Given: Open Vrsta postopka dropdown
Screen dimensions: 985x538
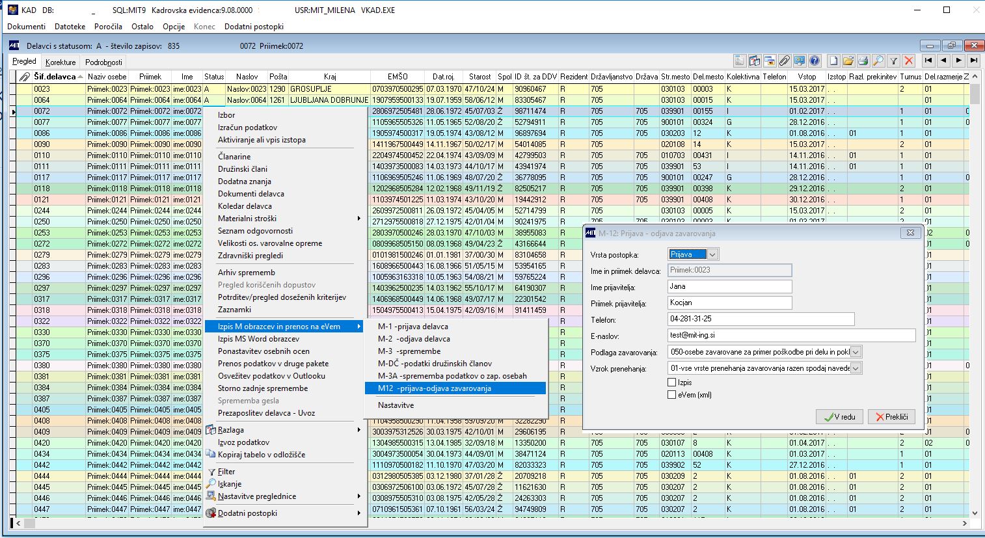Looking at the screenshot, I should [x=712, y=254].
